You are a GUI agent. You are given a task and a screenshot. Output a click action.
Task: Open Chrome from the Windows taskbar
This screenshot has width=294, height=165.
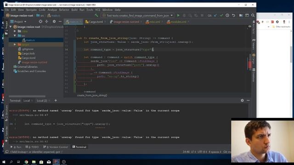(26, 162)
